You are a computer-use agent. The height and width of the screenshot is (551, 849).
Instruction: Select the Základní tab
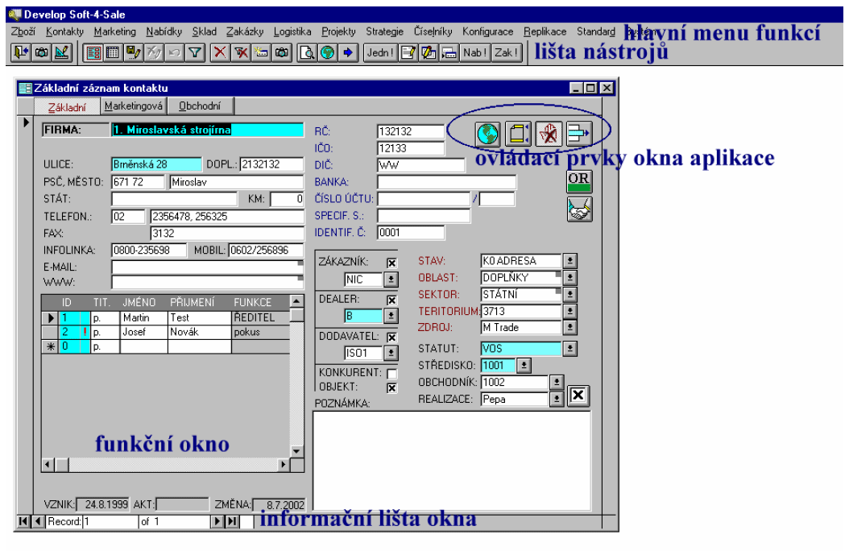pyautogui.click(x=67, y=107)
